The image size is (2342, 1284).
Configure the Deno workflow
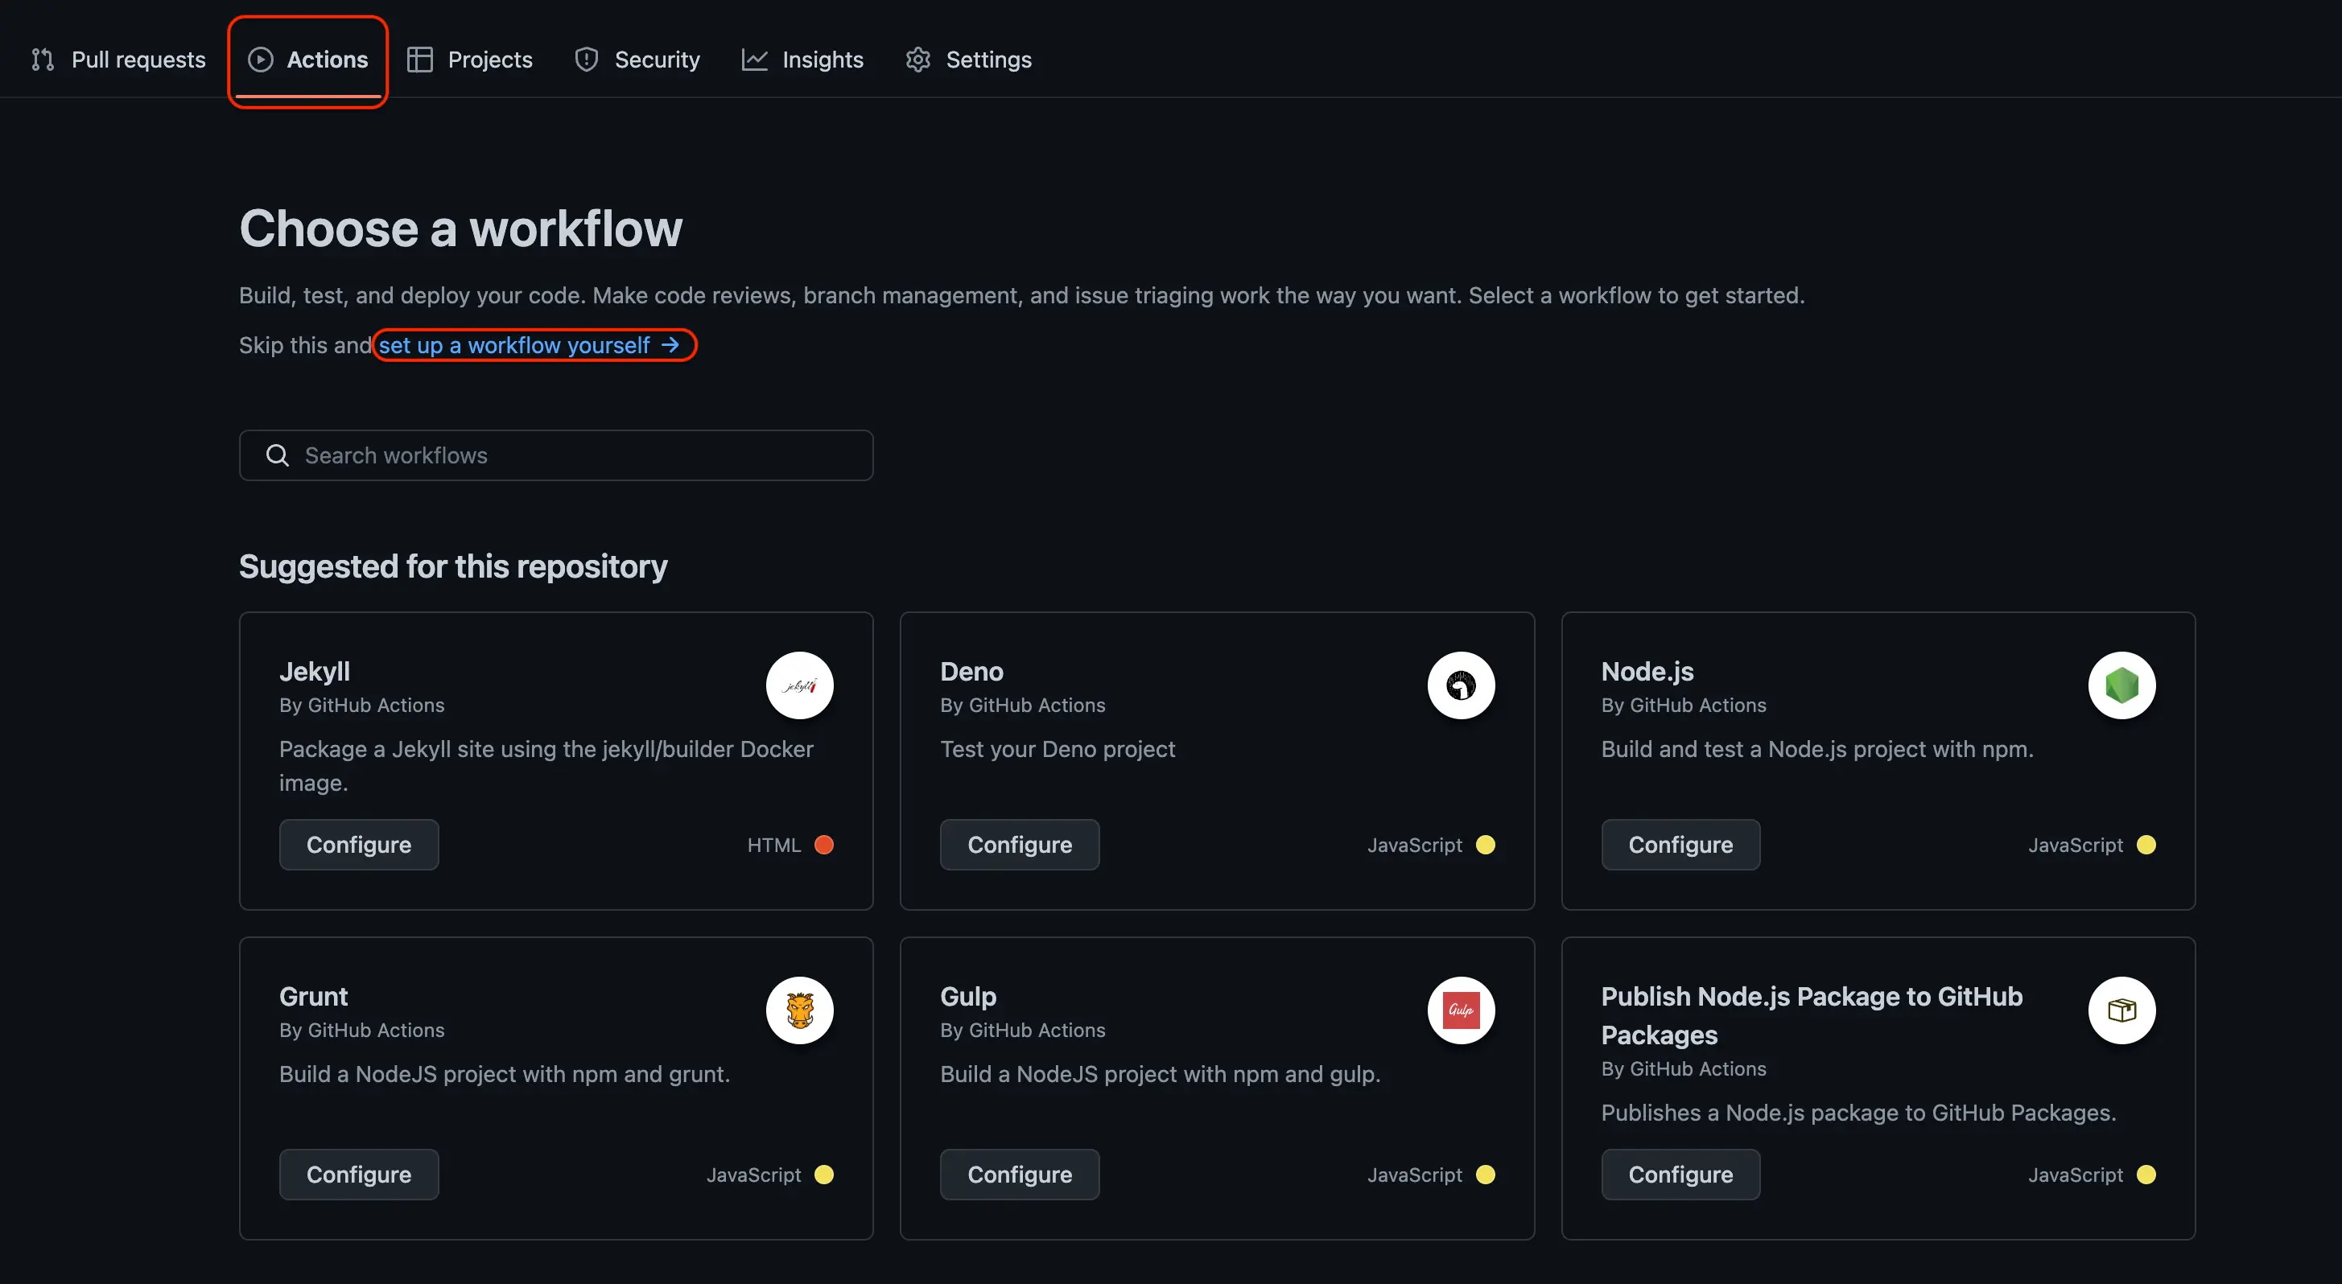click(x=1019, y=844)
